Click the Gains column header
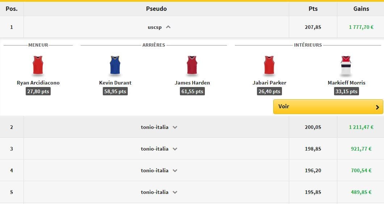 click(x=361, y=9)
